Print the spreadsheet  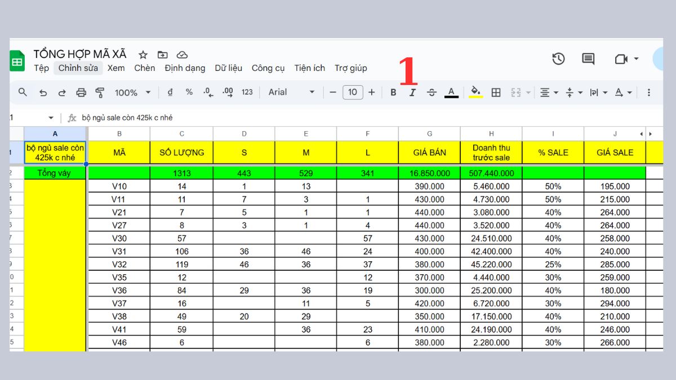[81, 92]
